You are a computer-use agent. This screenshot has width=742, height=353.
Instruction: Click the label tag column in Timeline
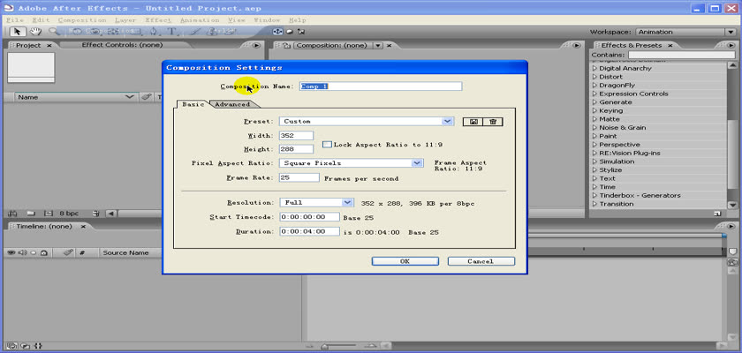pyautogui.click(x=69, y=252)
